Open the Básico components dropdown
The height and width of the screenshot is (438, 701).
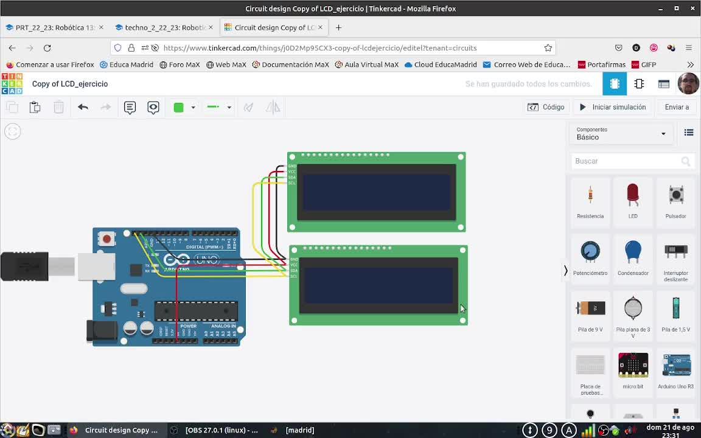point(621,133)
